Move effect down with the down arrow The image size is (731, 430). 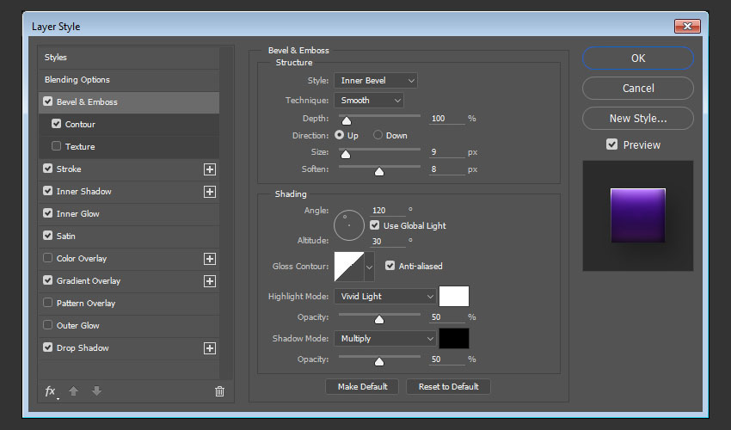point(96,391)
